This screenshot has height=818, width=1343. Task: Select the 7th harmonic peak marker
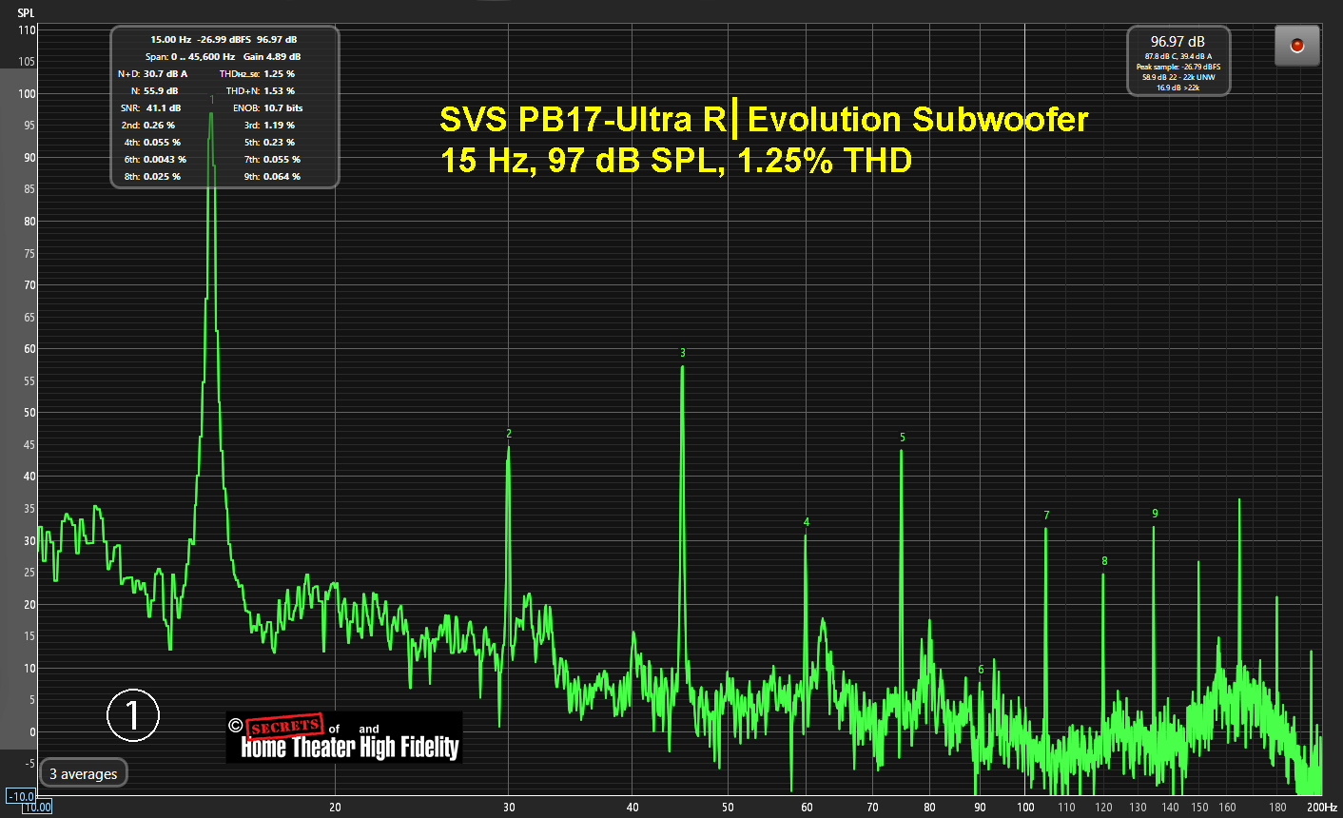pyautogui.click(x=1046, y=516)
